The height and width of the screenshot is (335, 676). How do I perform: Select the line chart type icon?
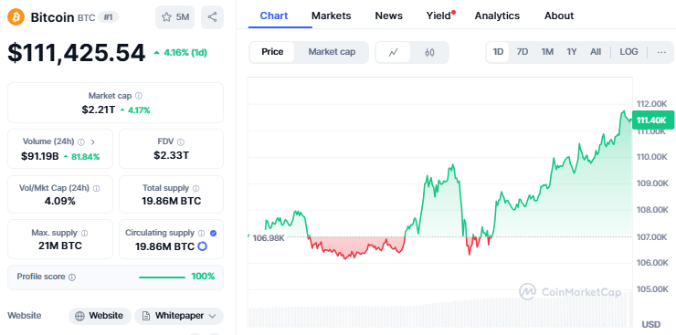(393, 53)
